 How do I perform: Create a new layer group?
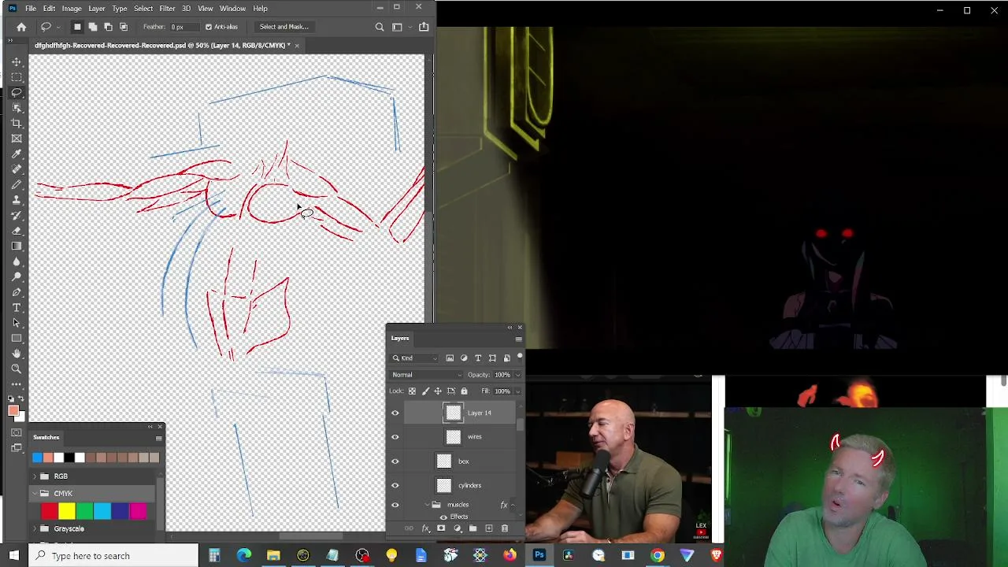(x=473, y=528)
